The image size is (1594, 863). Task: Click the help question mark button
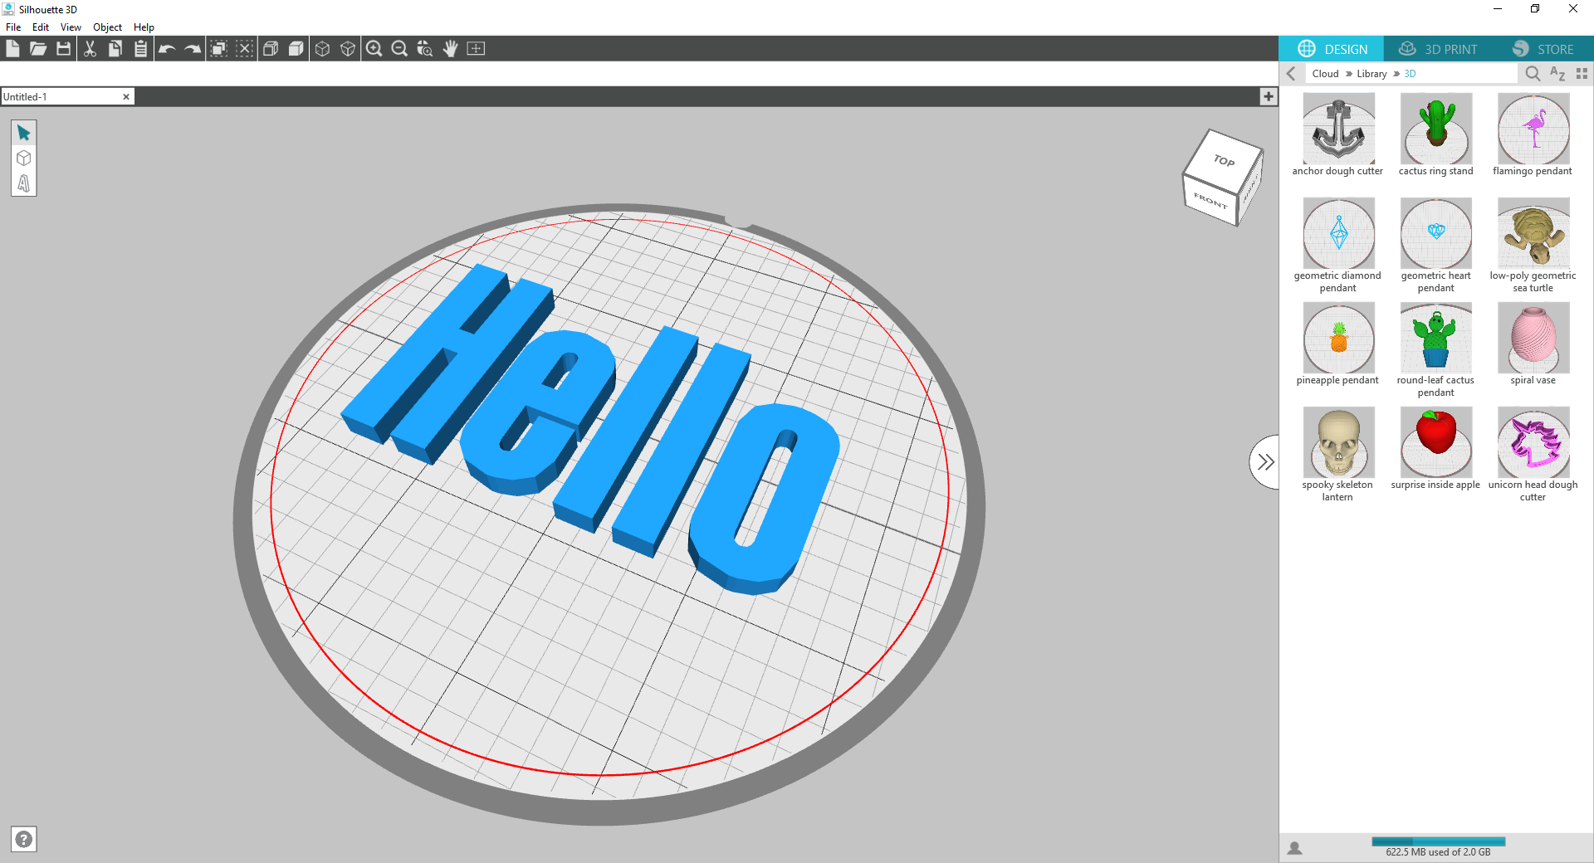point(24,839)
